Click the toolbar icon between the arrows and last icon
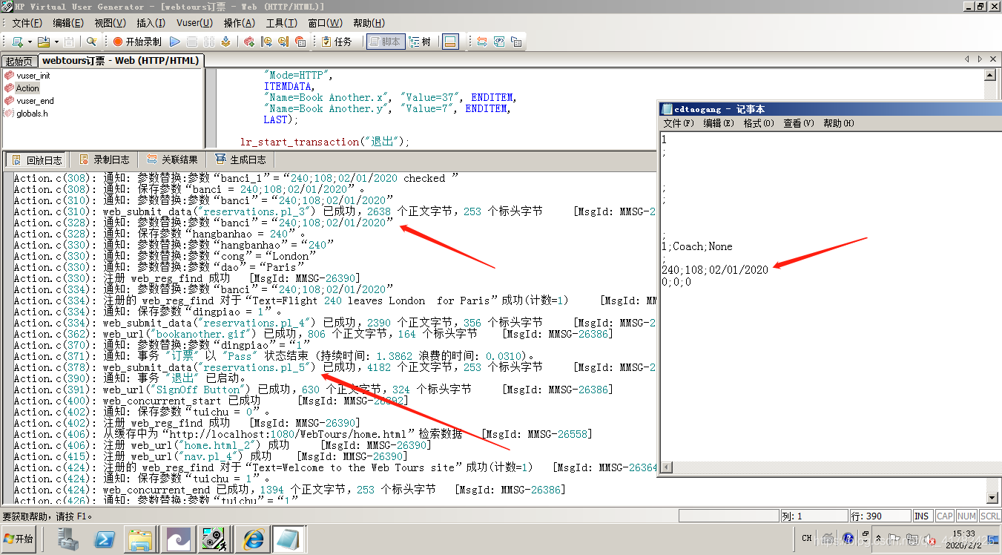This screenshot has height=555, width=1002. coord(499,42)
